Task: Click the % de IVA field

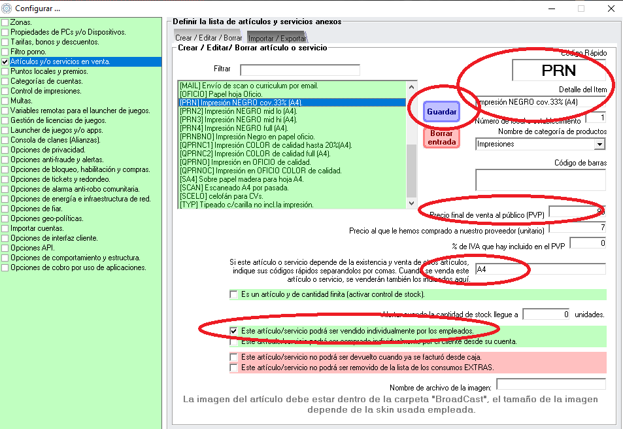Action: pyautogui.click(x=588, y=243)
